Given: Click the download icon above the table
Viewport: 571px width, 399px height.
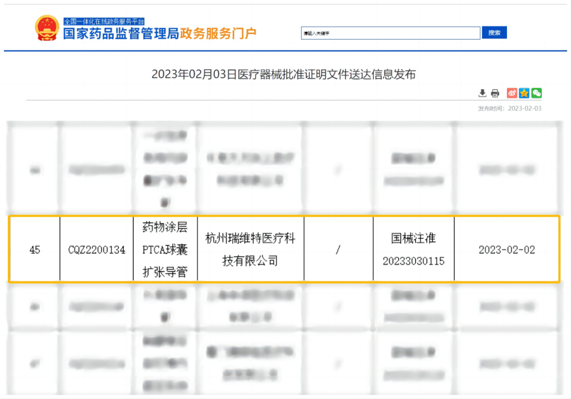Looking at the screenshot, I should click(x=482, y=93).
